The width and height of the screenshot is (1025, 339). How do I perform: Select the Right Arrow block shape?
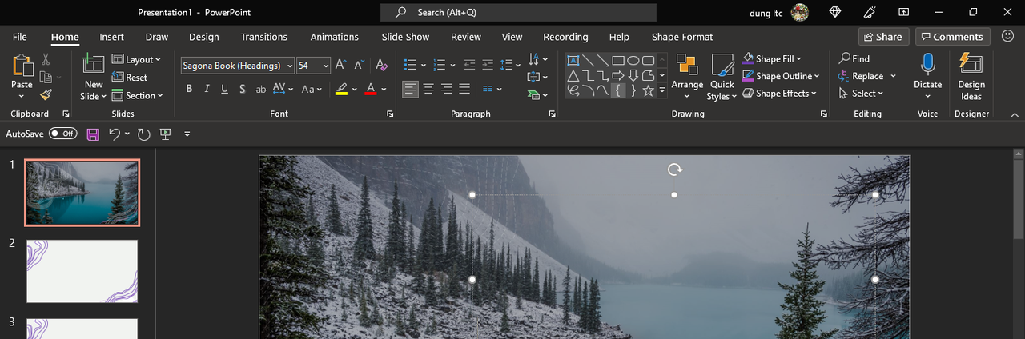(618, 75)
